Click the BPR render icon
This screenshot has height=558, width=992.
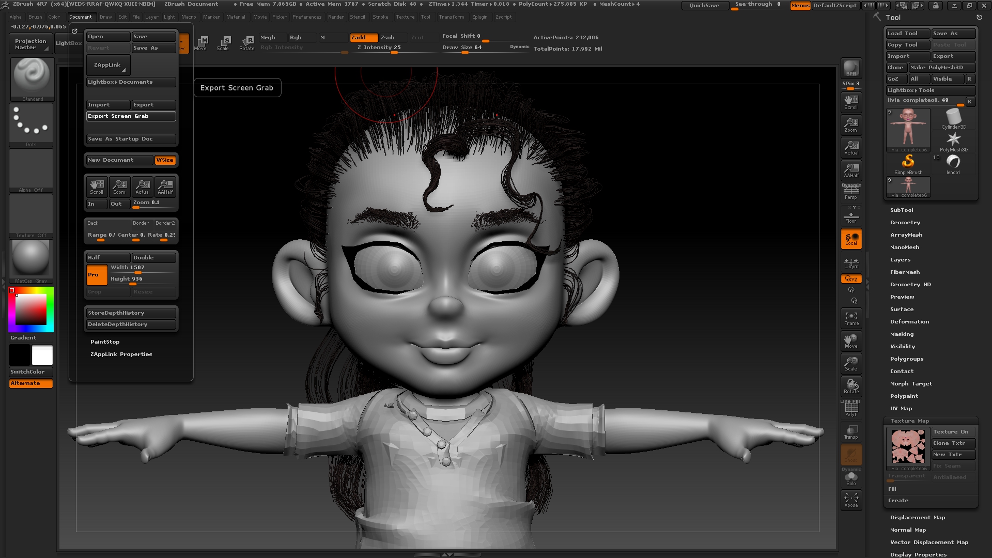click(x=851, y=68)
